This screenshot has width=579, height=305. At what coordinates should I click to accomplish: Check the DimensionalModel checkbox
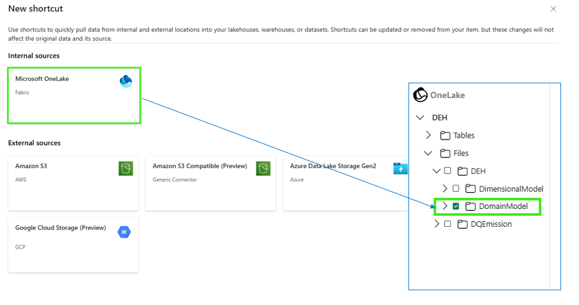point(456,188)
